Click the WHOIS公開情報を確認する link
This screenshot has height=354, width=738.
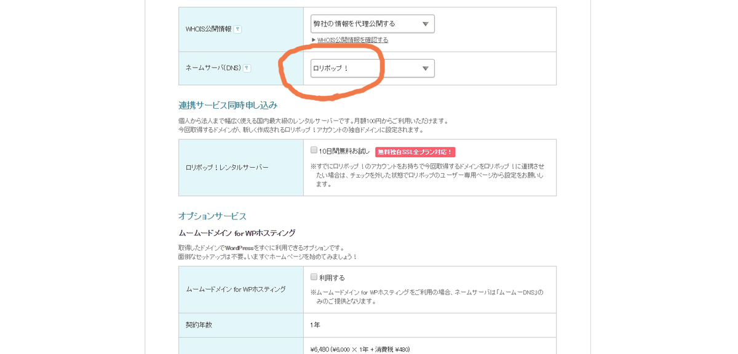[351, 39]
